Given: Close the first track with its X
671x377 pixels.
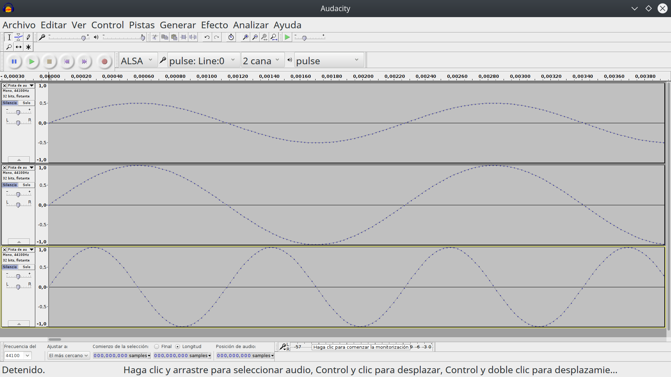Looking at the screenshot, I should pos(5,86).
